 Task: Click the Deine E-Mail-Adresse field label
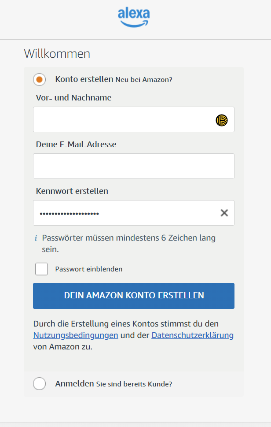(76, 144)
